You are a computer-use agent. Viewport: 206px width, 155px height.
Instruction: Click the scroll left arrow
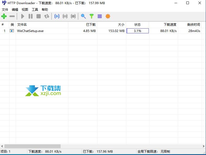(2, 146)
